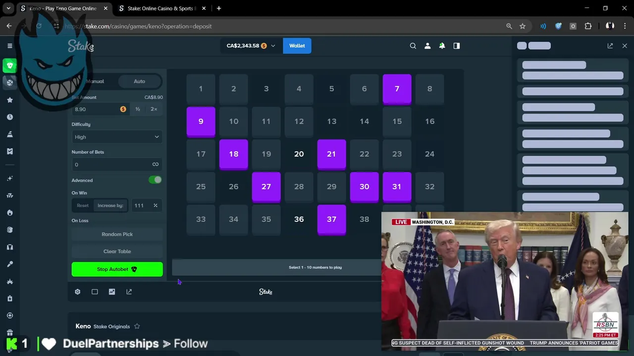Click the Clear Table button
Image resolution: width=634 pixels, height=356 pixels.
pos(117,251)
